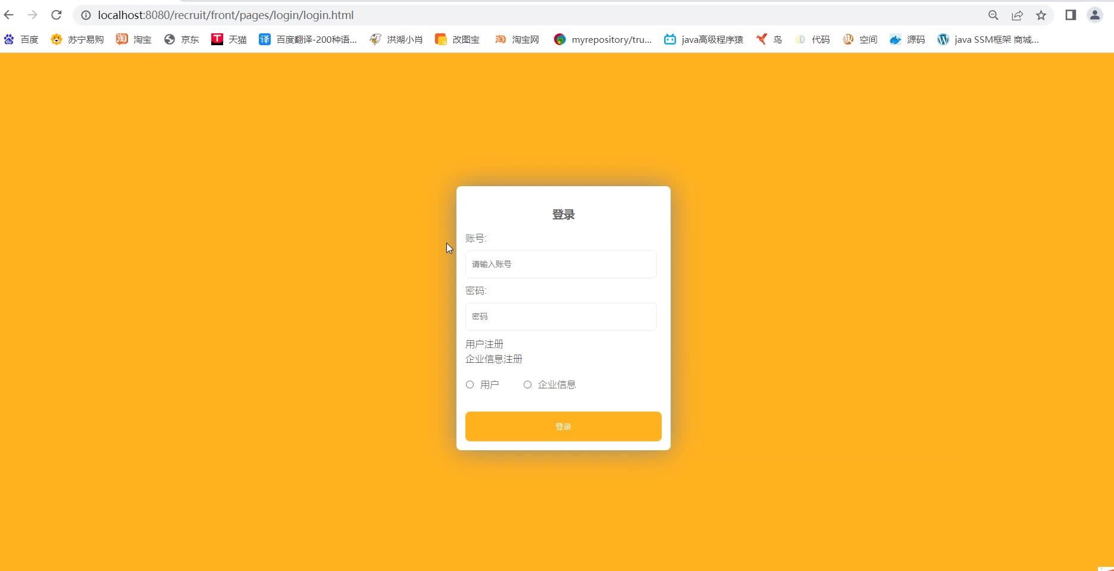Image resolution: width=1114 pixels, height=571 pixels.
Task: Open the myrepository bookmark
Action: pos(603,39)
